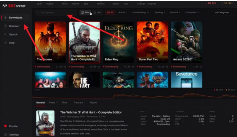Select the Ghostface horror movie card
Viewport: 237px width, 137px height.
tap(50, 80)
